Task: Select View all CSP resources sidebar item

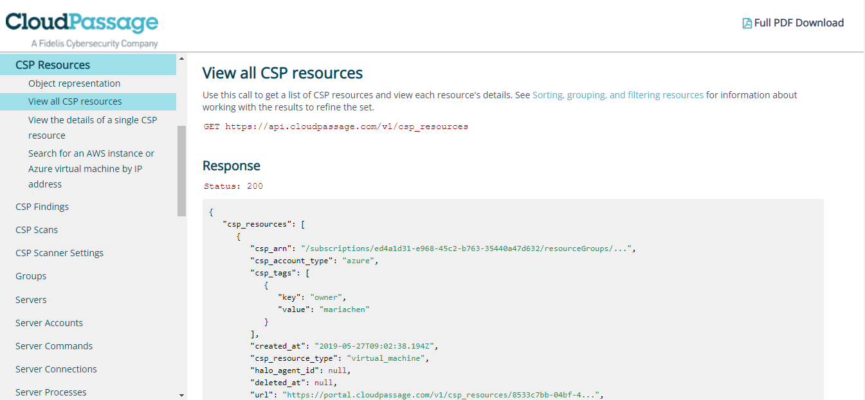Action: point(88,101)
